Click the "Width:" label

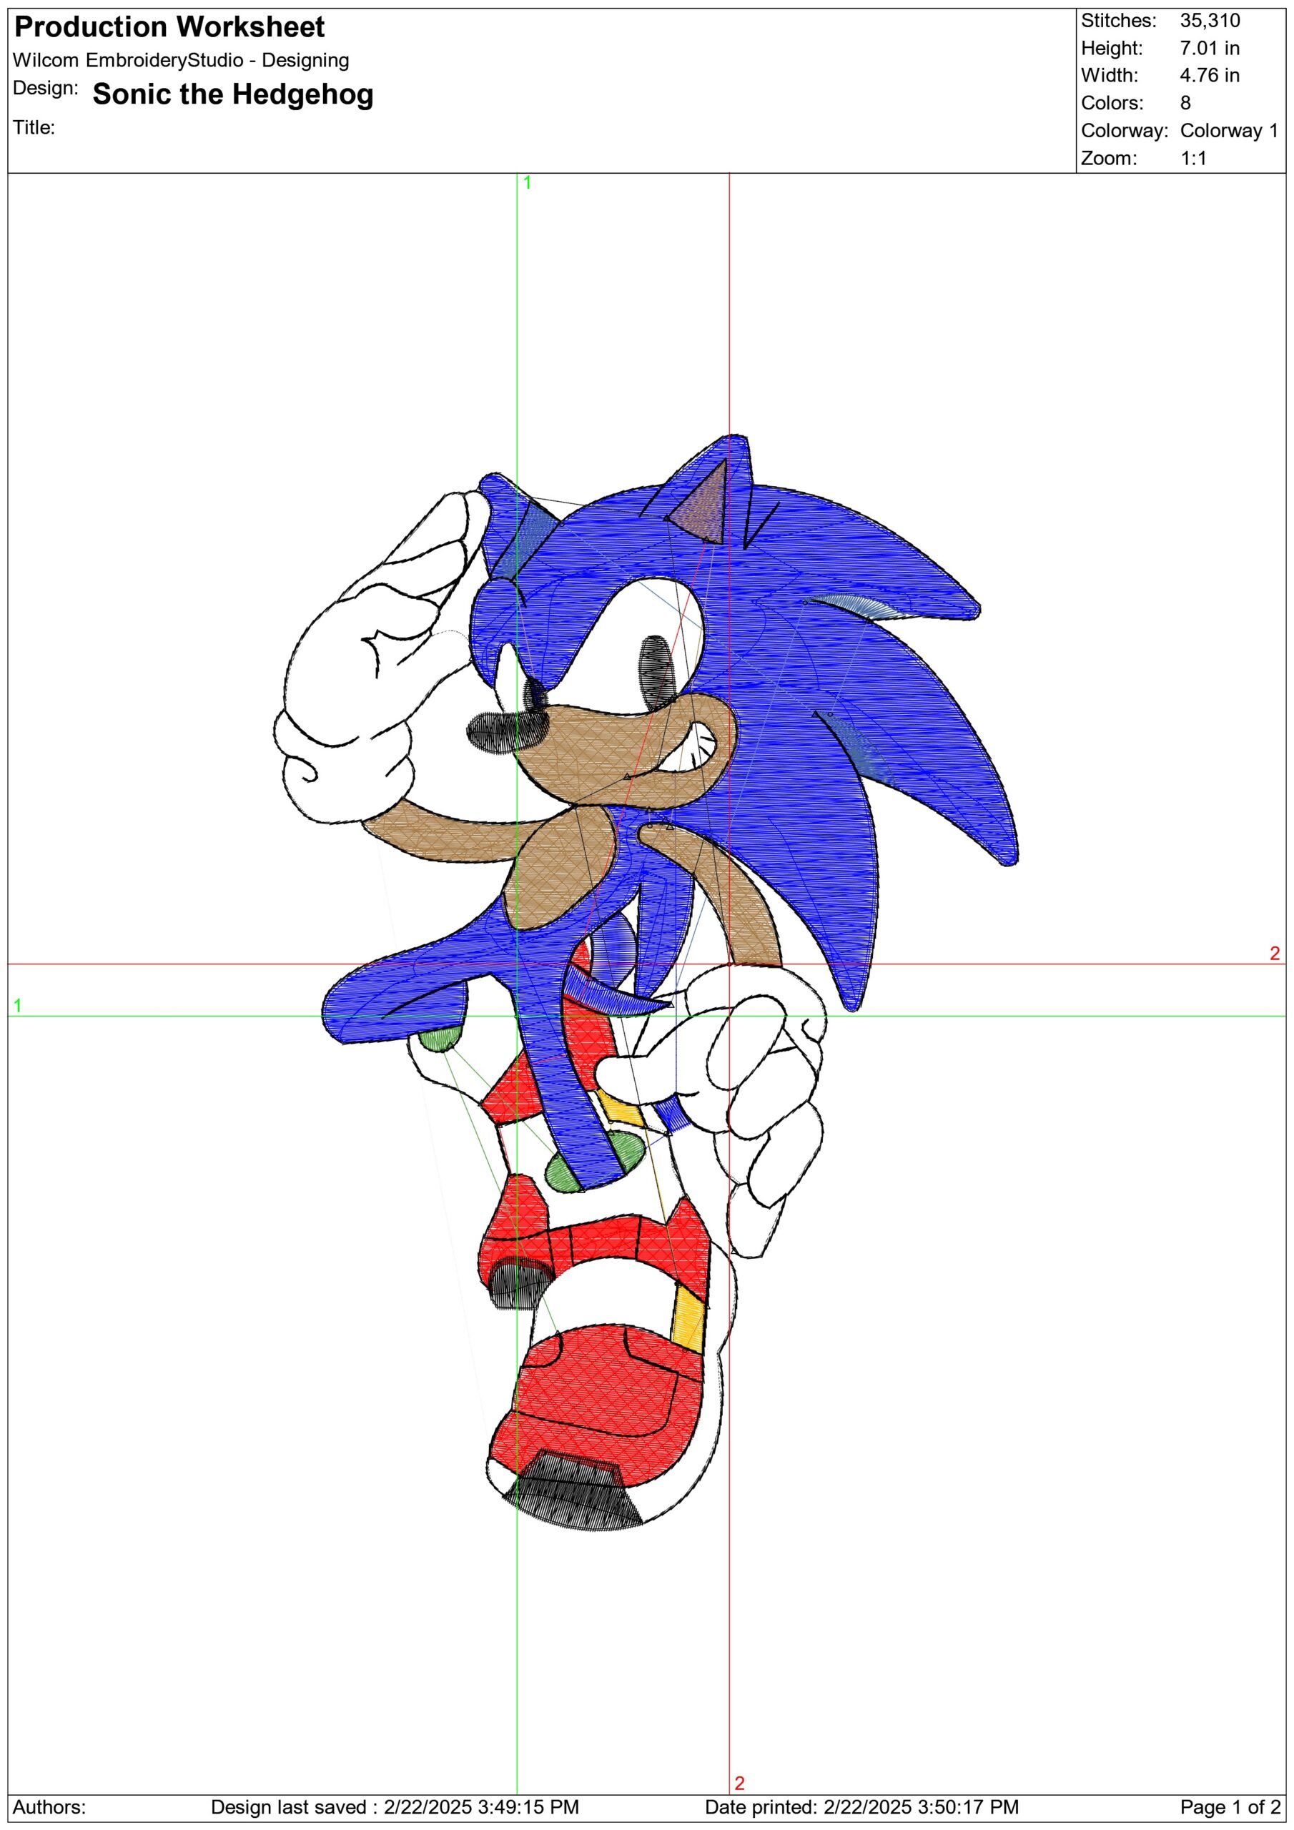point(1110,75)
